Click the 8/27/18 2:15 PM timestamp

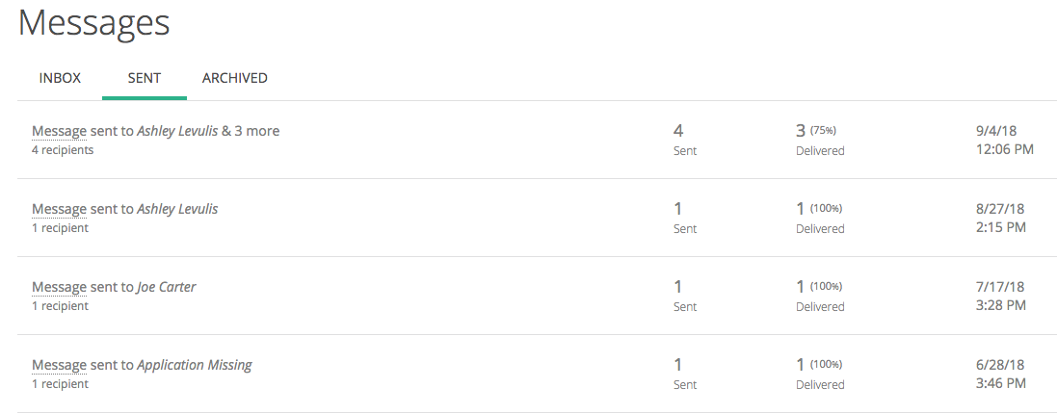(1000, 218)
